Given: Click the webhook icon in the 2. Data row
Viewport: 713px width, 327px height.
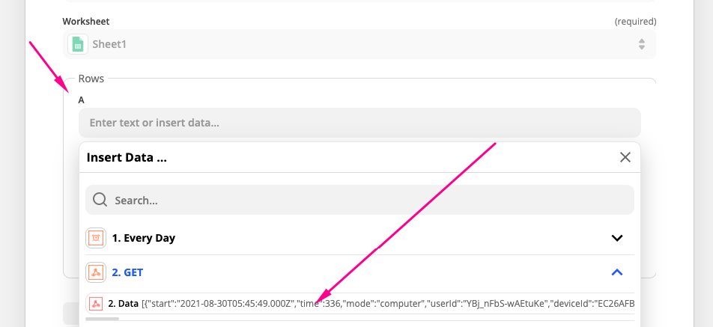Looking at the screenshot, I should [96, 303].
